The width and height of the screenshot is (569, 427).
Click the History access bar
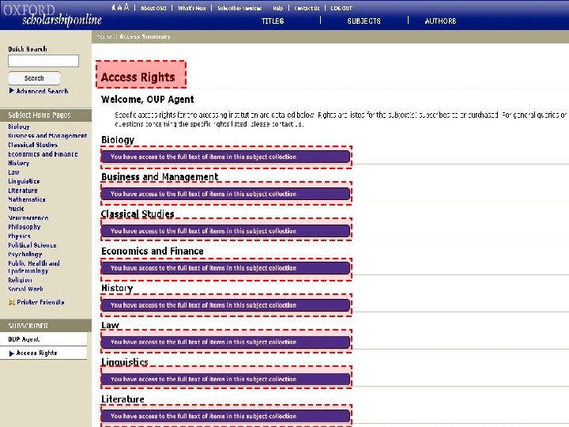225,305
